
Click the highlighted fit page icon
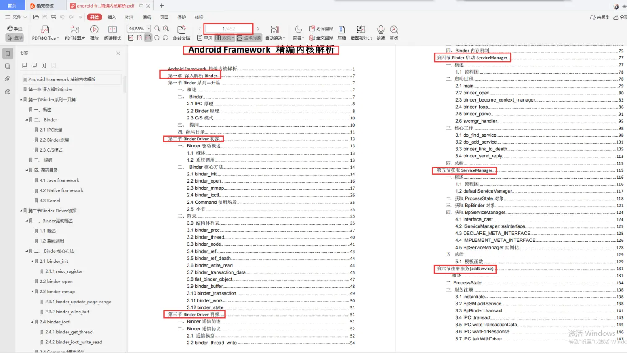coord(148,38)
